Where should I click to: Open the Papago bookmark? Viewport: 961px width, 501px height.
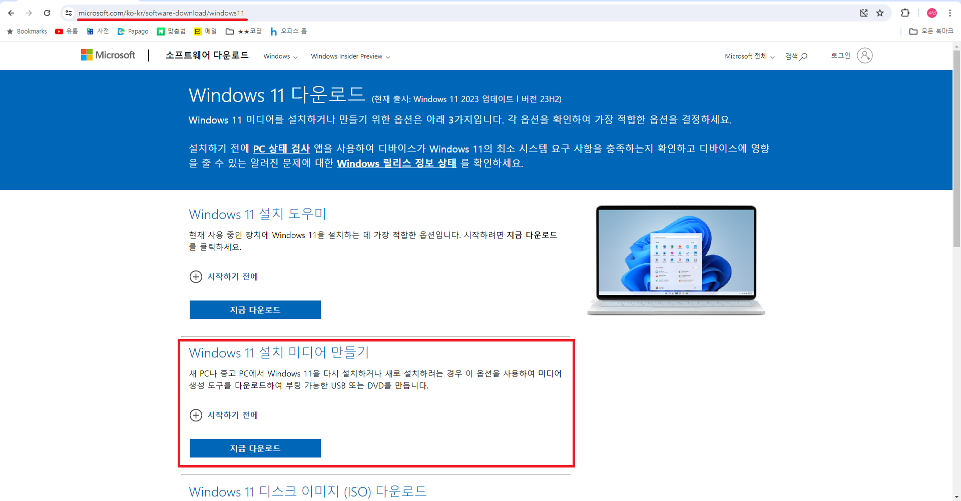point(133,31)
